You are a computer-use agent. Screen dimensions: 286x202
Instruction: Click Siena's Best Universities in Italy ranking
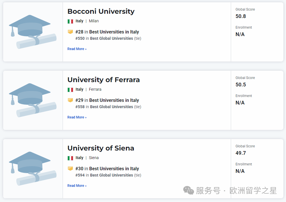[x=114, y=169]
